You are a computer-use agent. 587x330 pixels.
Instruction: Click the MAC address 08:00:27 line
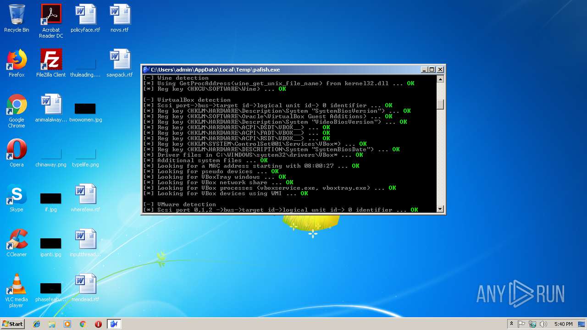pyautogui.click(x=251, y=166)
